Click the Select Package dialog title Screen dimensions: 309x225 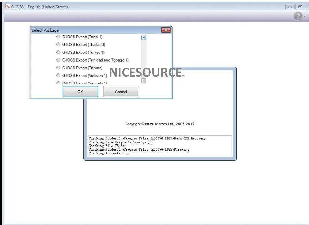coord(45,30)
